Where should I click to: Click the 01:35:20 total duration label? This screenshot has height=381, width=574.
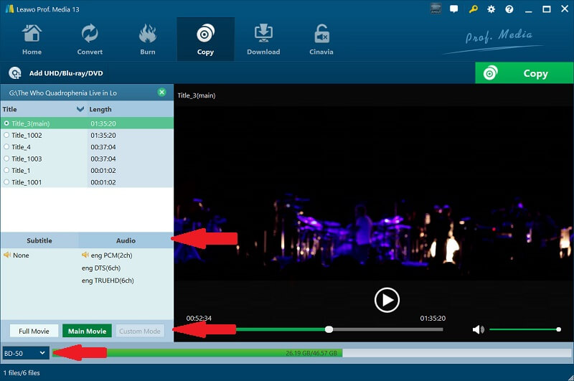[433, 318]
